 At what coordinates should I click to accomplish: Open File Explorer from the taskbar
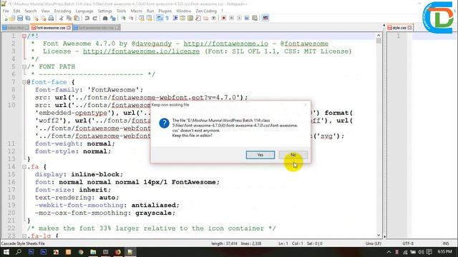point(93,252)
